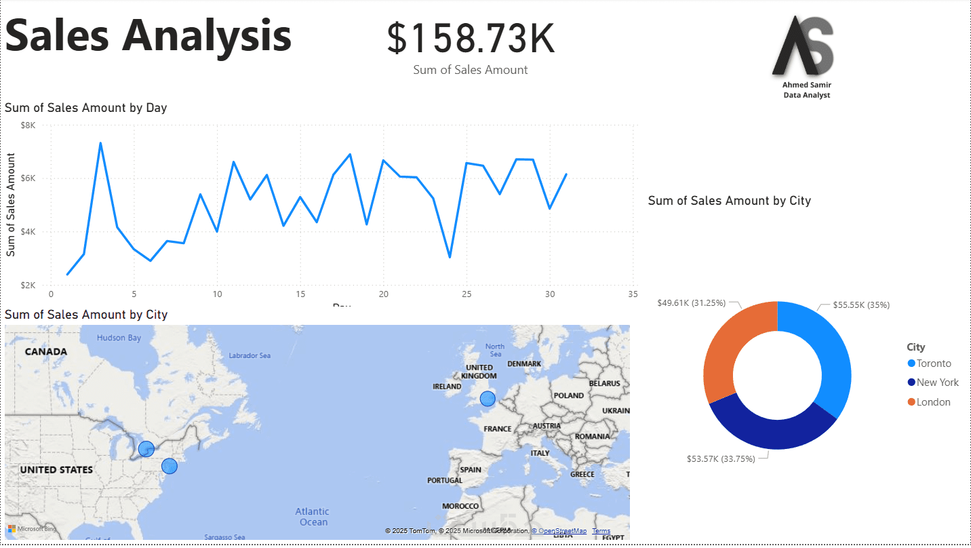Click the CANADA map label
Image resolution: width=971 pixels, height=548 pixels.
pos(46,351)
